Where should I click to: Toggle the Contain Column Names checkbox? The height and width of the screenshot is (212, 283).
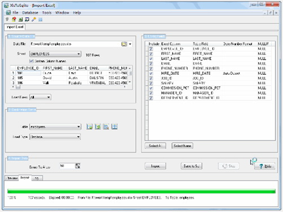point(31,61)
